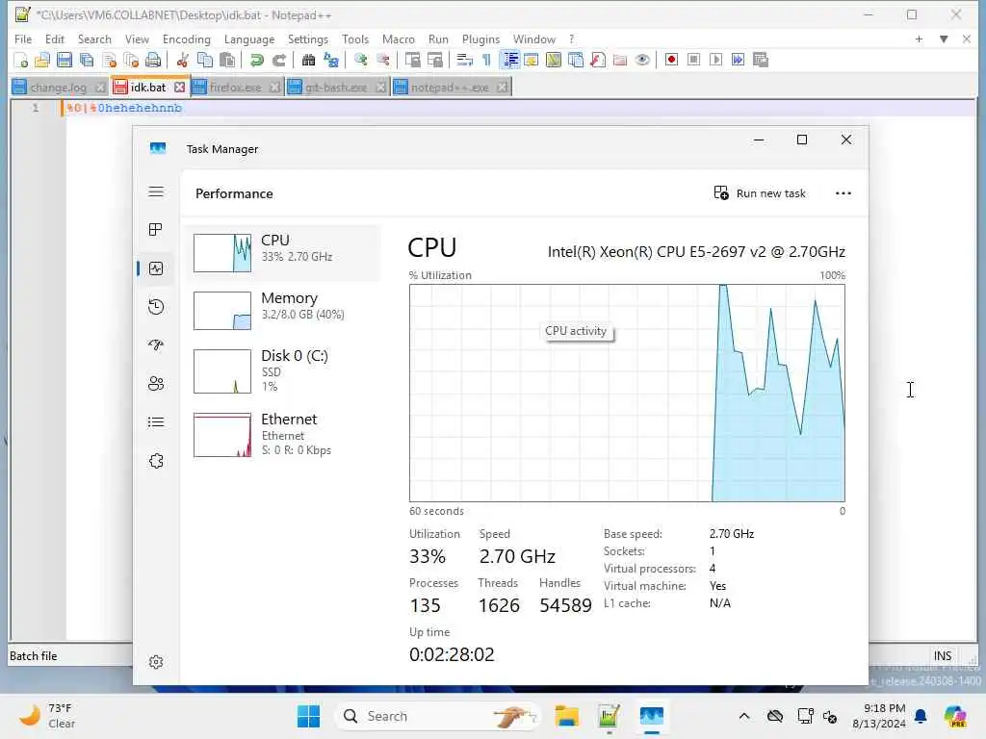Image resolution: width=986 pixels, height=739 pixels.
Task: Toggle word wrap toolbar icon
Action: click(465, 60)
